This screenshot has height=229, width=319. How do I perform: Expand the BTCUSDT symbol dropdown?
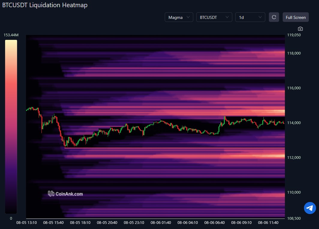point(214,17)
